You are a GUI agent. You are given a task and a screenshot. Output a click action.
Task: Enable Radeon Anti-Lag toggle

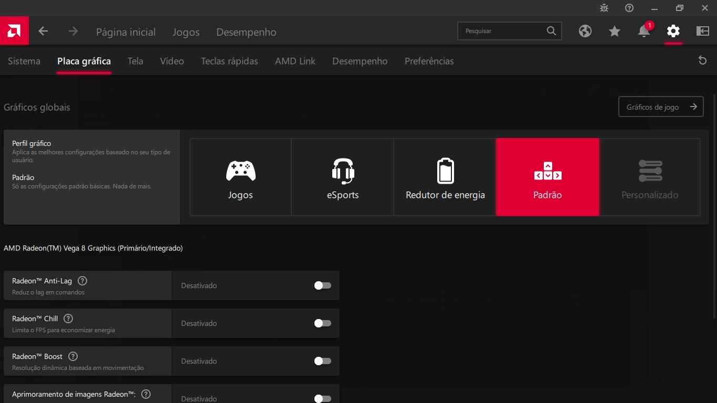coord(323,285)
